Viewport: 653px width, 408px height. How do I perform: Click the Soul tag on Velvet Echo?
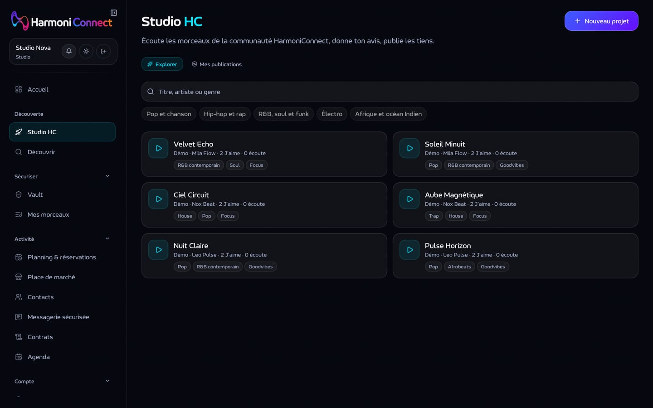coord(234,165)
